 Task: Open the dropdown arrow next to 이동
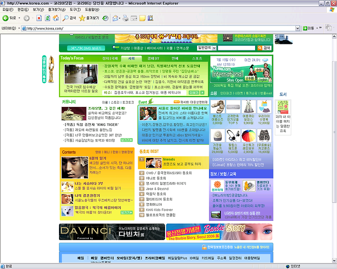coord(317,28)
